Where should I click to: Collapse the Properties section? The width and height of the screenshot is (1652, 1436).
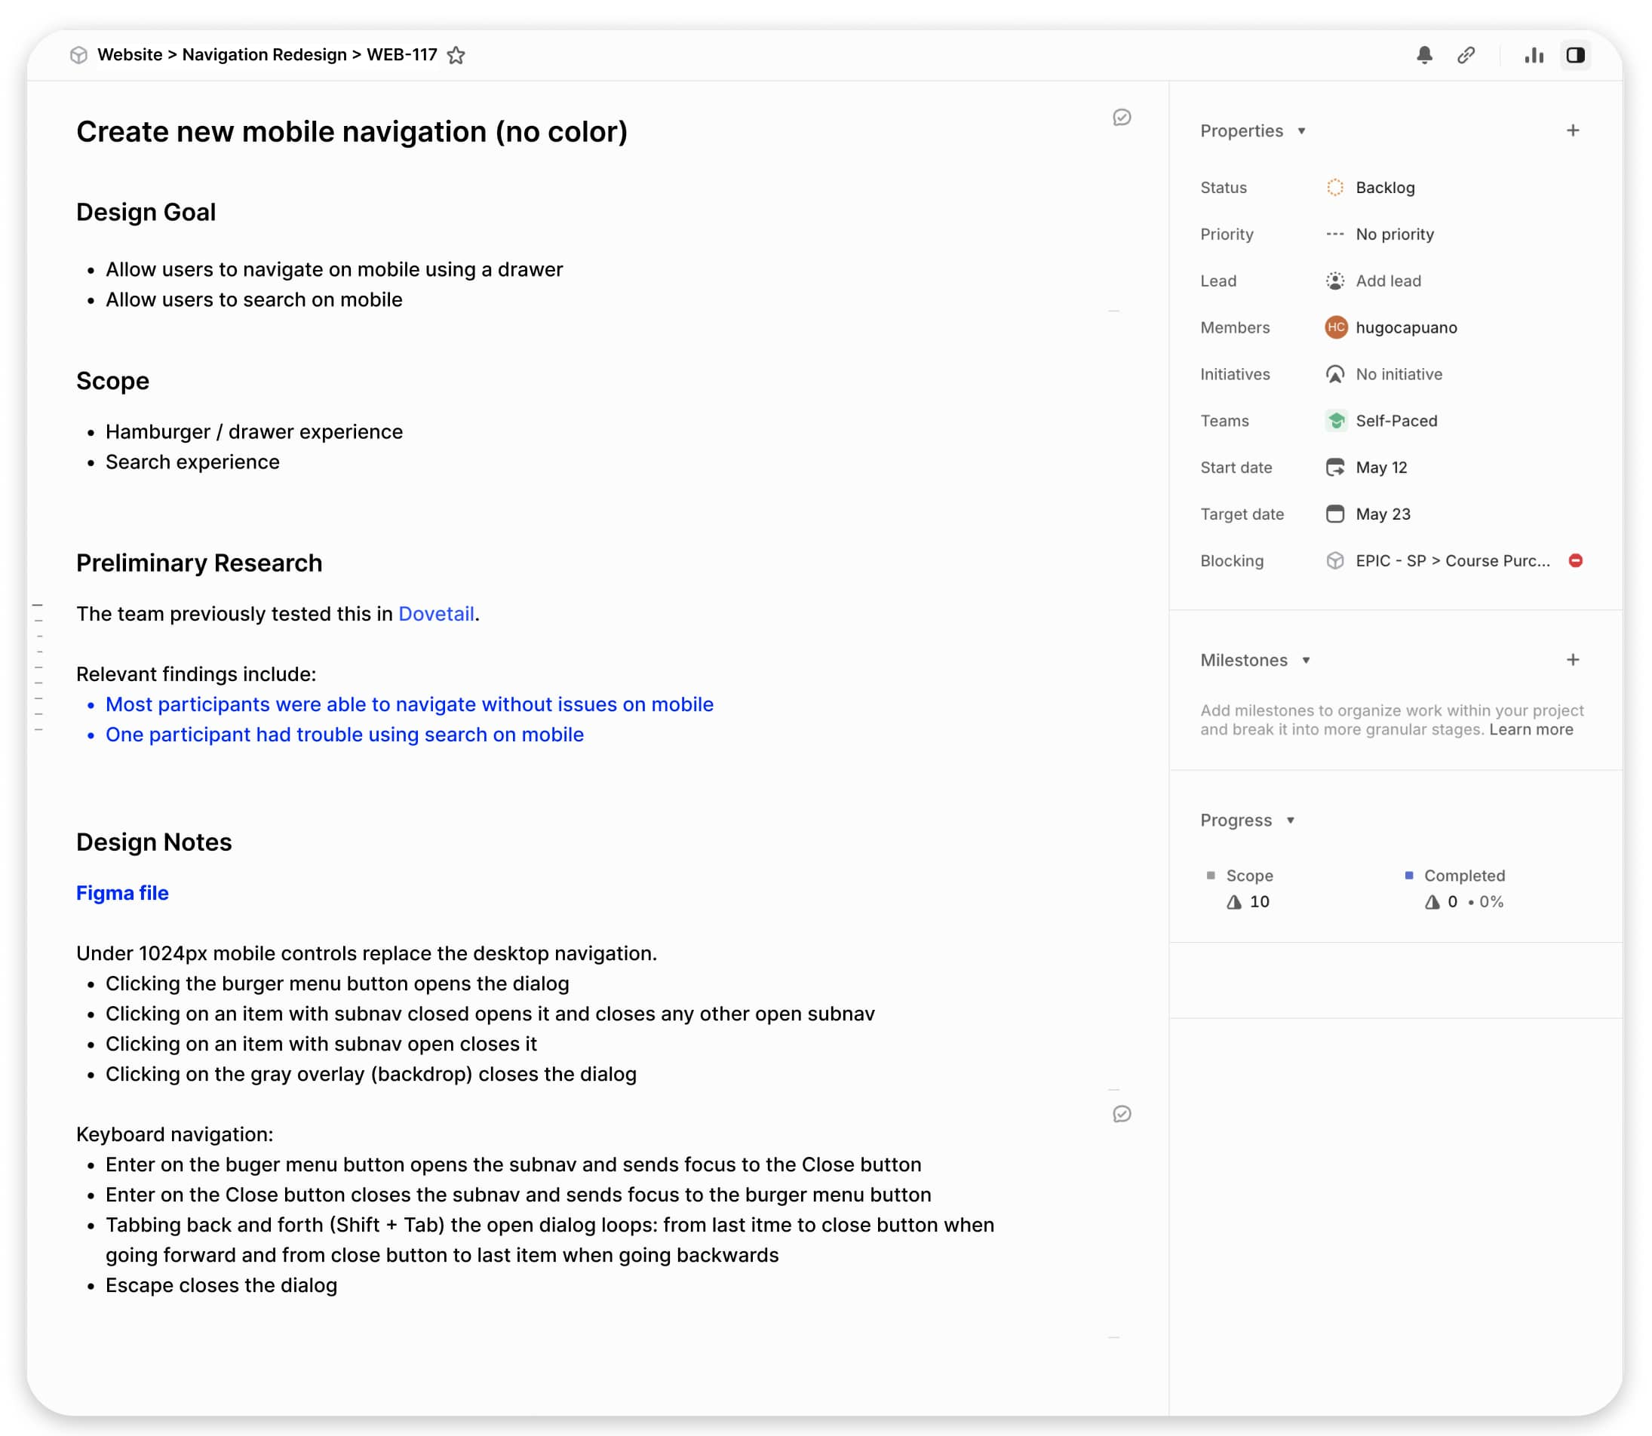1302,131
